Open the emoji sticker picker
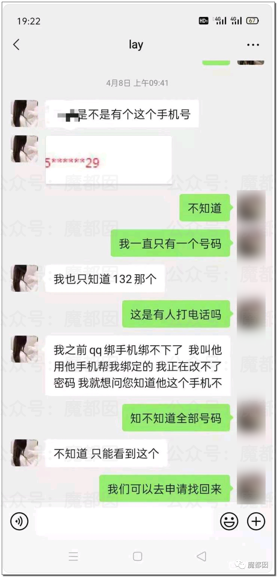This screenshot has width=277, height=577. [x=229, y=521]
